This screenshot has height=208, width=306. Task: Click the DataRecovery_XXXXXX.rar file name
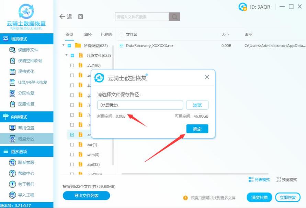[149, 46]
